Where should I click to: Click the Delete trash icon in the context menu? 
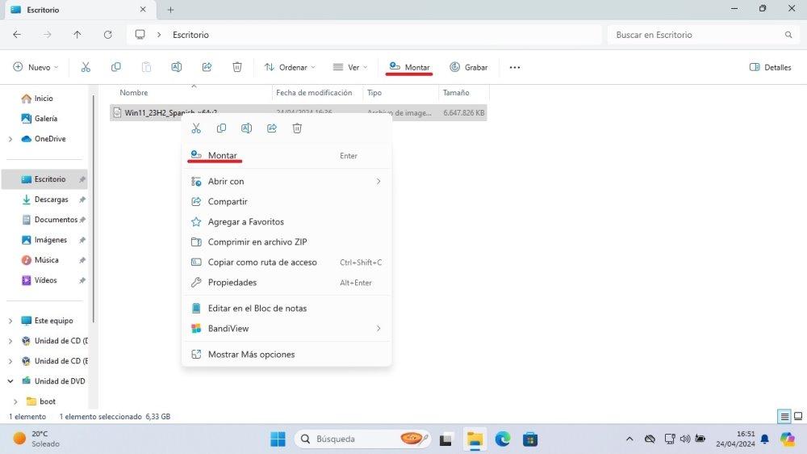pyautogui.click(x=297, y=128)
